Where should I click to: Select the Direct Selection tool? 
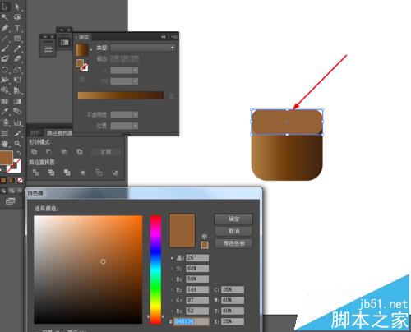pyautogui.click(x=17, y=7)
